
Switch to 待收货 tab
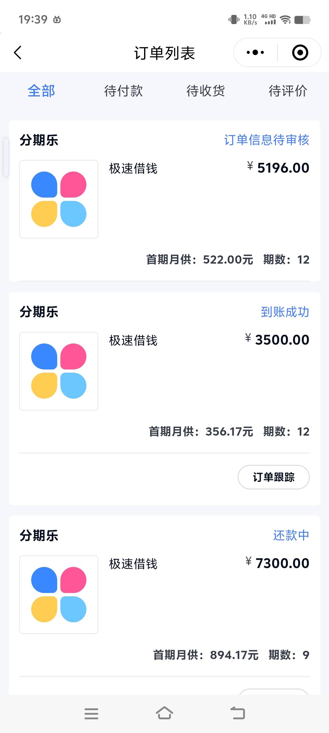click(x=206, y=91)
